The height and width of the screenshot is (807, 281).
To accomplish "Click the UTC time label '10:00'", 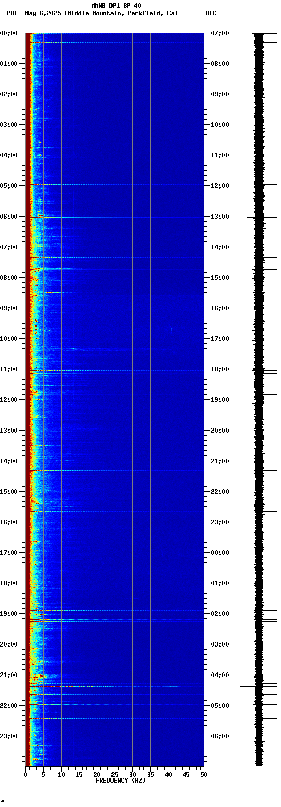I will pyautogui.click(x=219, y=125).
